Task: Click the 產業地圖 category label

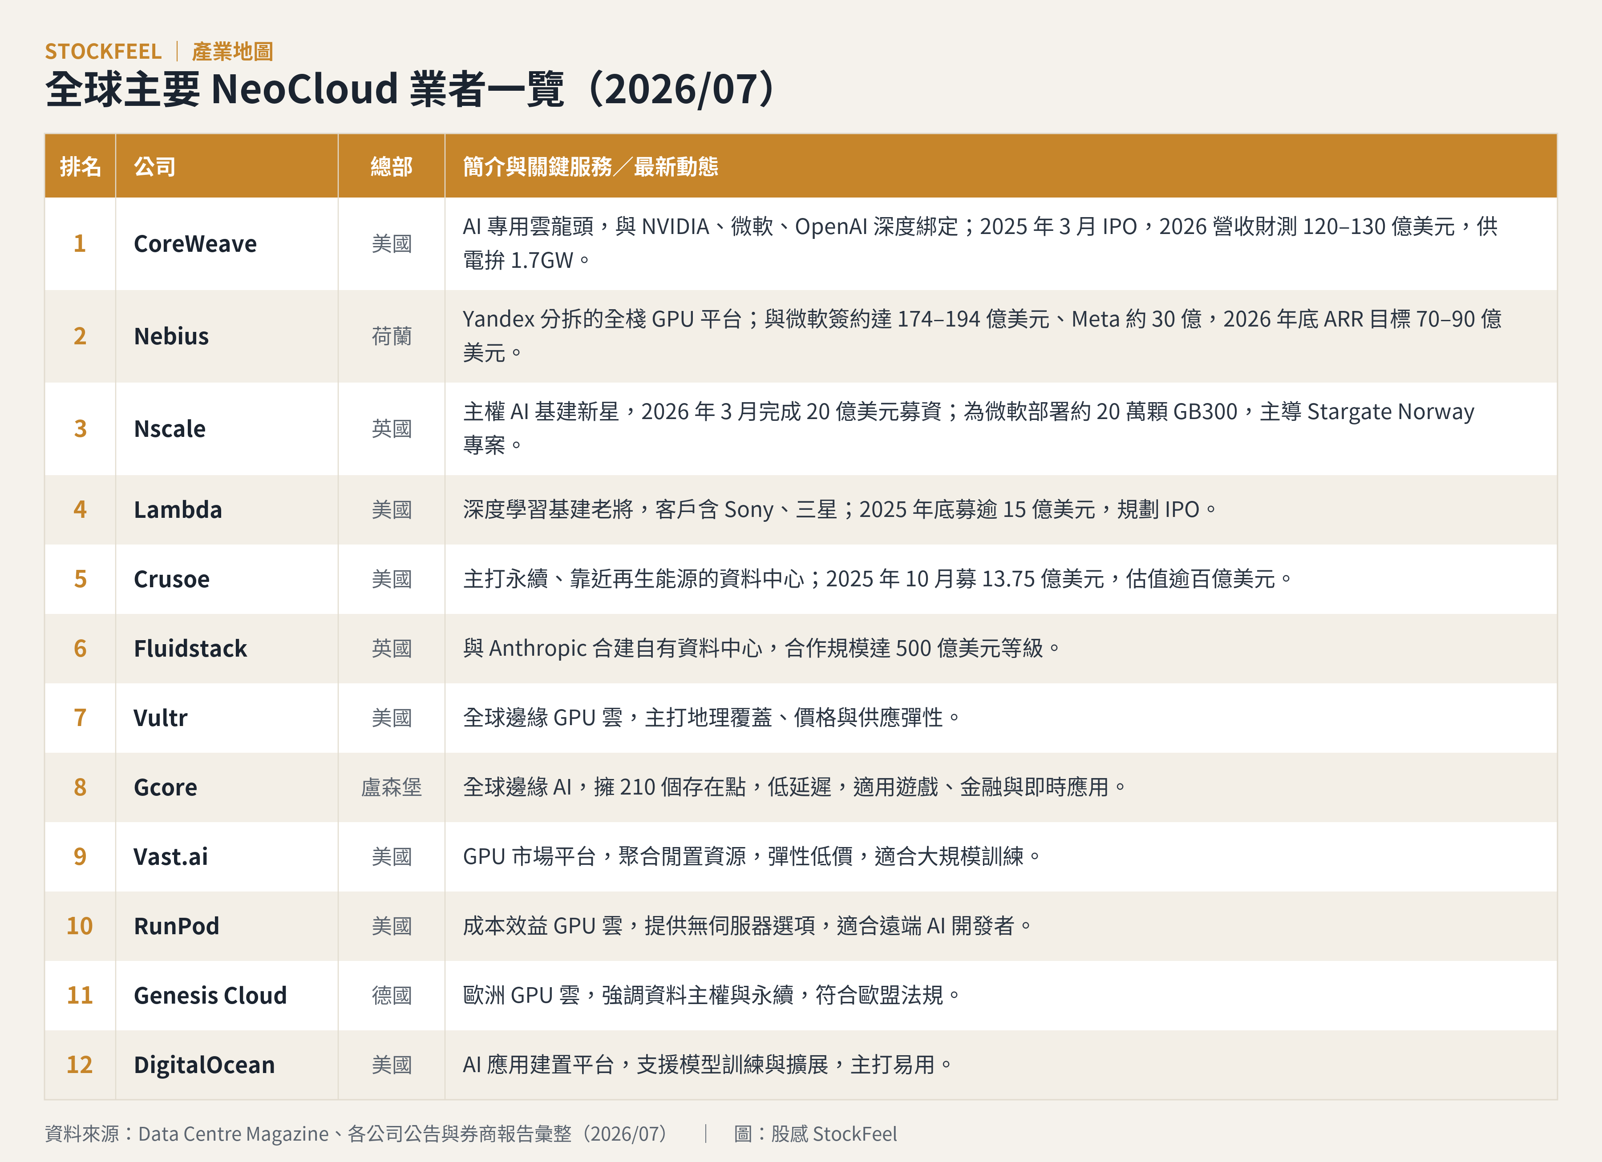Action: tap(232, 52)
